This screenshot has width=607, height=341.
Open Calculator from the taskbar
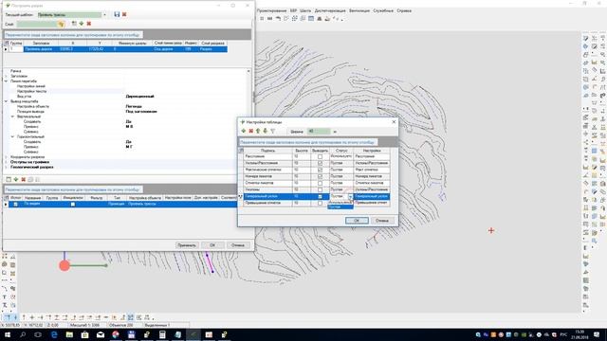click(162, 334)
